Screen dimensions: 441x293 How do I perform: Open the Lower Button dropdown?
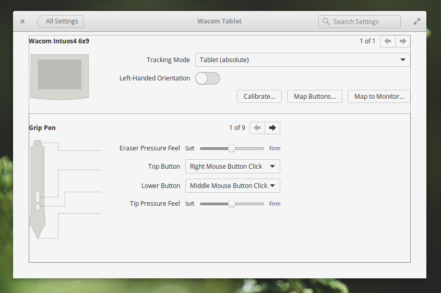click(x=233, y=186)
